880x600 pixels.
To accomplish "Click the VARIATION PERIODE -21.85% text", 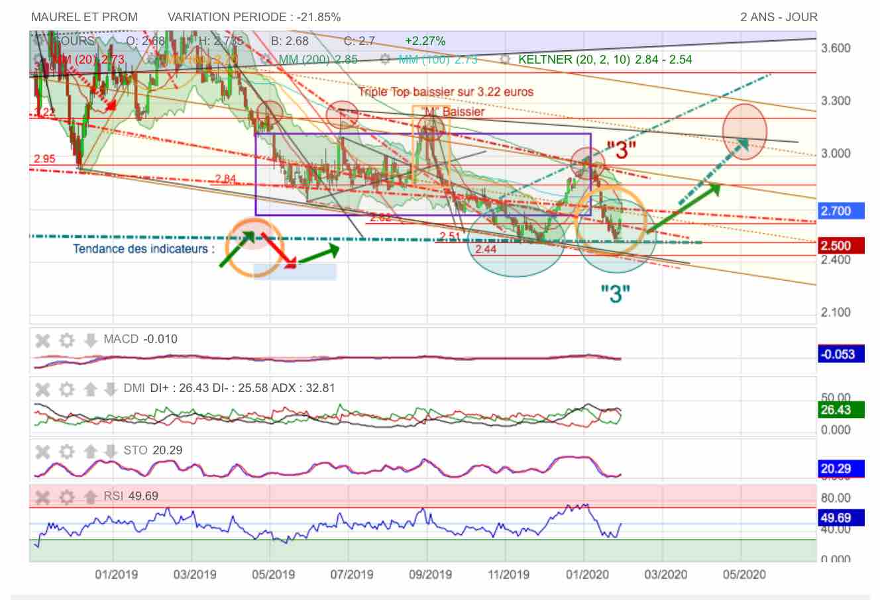I will click(x=254, y=17).
